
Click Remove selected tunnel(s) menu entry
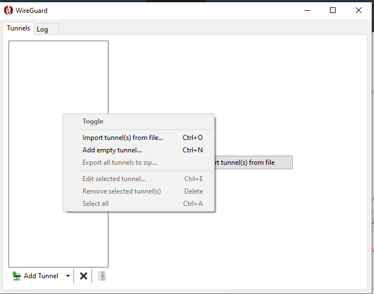click(139, 191)
